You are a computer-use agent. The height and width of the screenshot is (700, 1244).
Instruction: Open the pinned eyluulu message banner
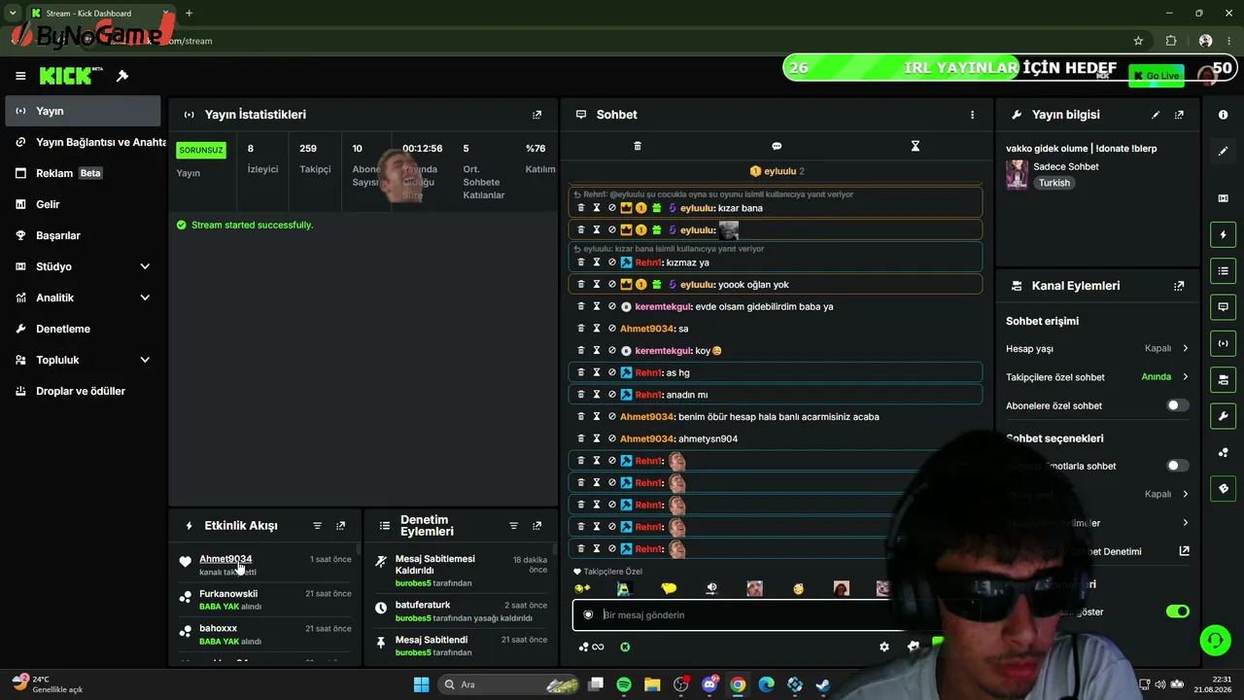pos(777,171)
